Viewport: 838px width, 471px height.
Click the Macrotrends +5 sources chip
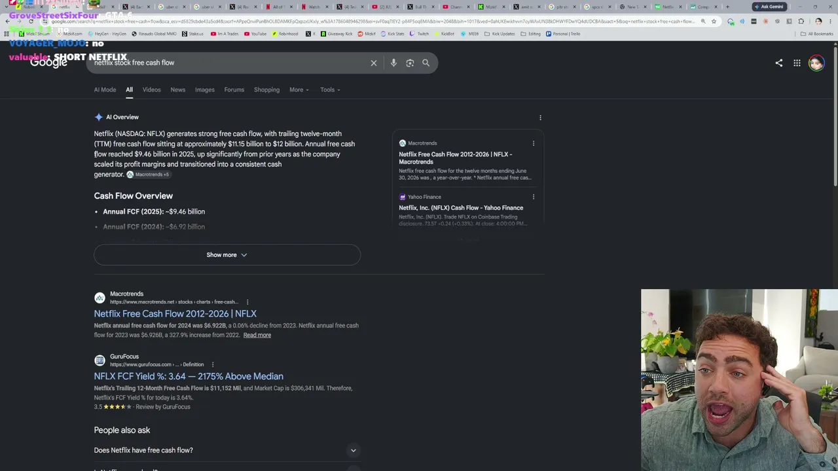tap(148, 175)
